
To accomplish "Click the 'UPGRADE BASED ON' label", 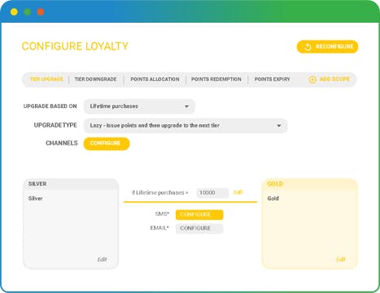I will click(50, 106).
